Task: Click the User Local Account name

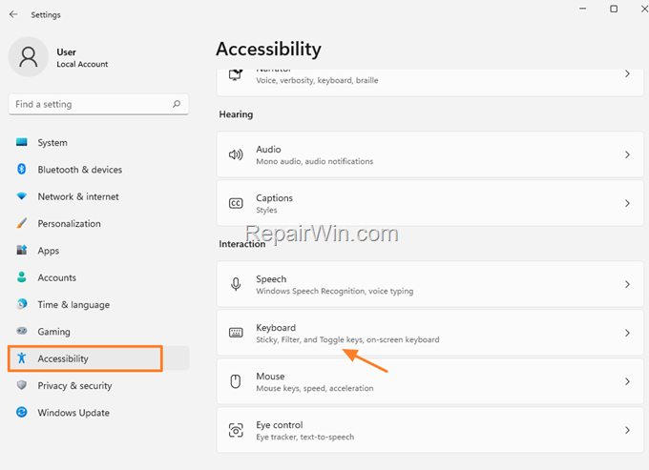Action: pos(82,58)
